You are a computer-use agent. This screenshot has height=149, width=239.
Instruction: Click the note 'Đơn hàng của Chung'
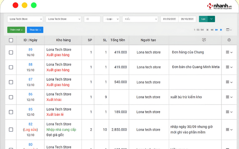[x=188, y=52]
